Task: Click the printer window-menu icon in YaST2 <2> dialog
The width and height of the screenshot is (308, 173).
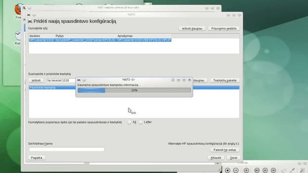Action: point(79,80)
